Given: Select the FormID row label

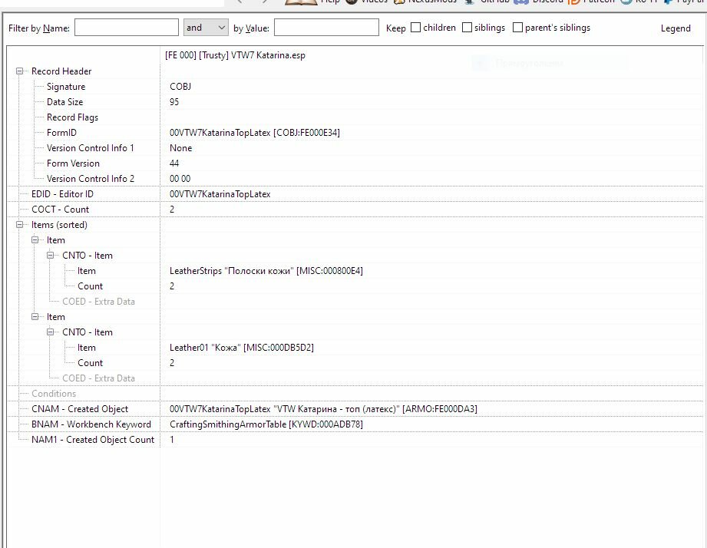Looking at the screenshot, I should (x=61, y=133).
